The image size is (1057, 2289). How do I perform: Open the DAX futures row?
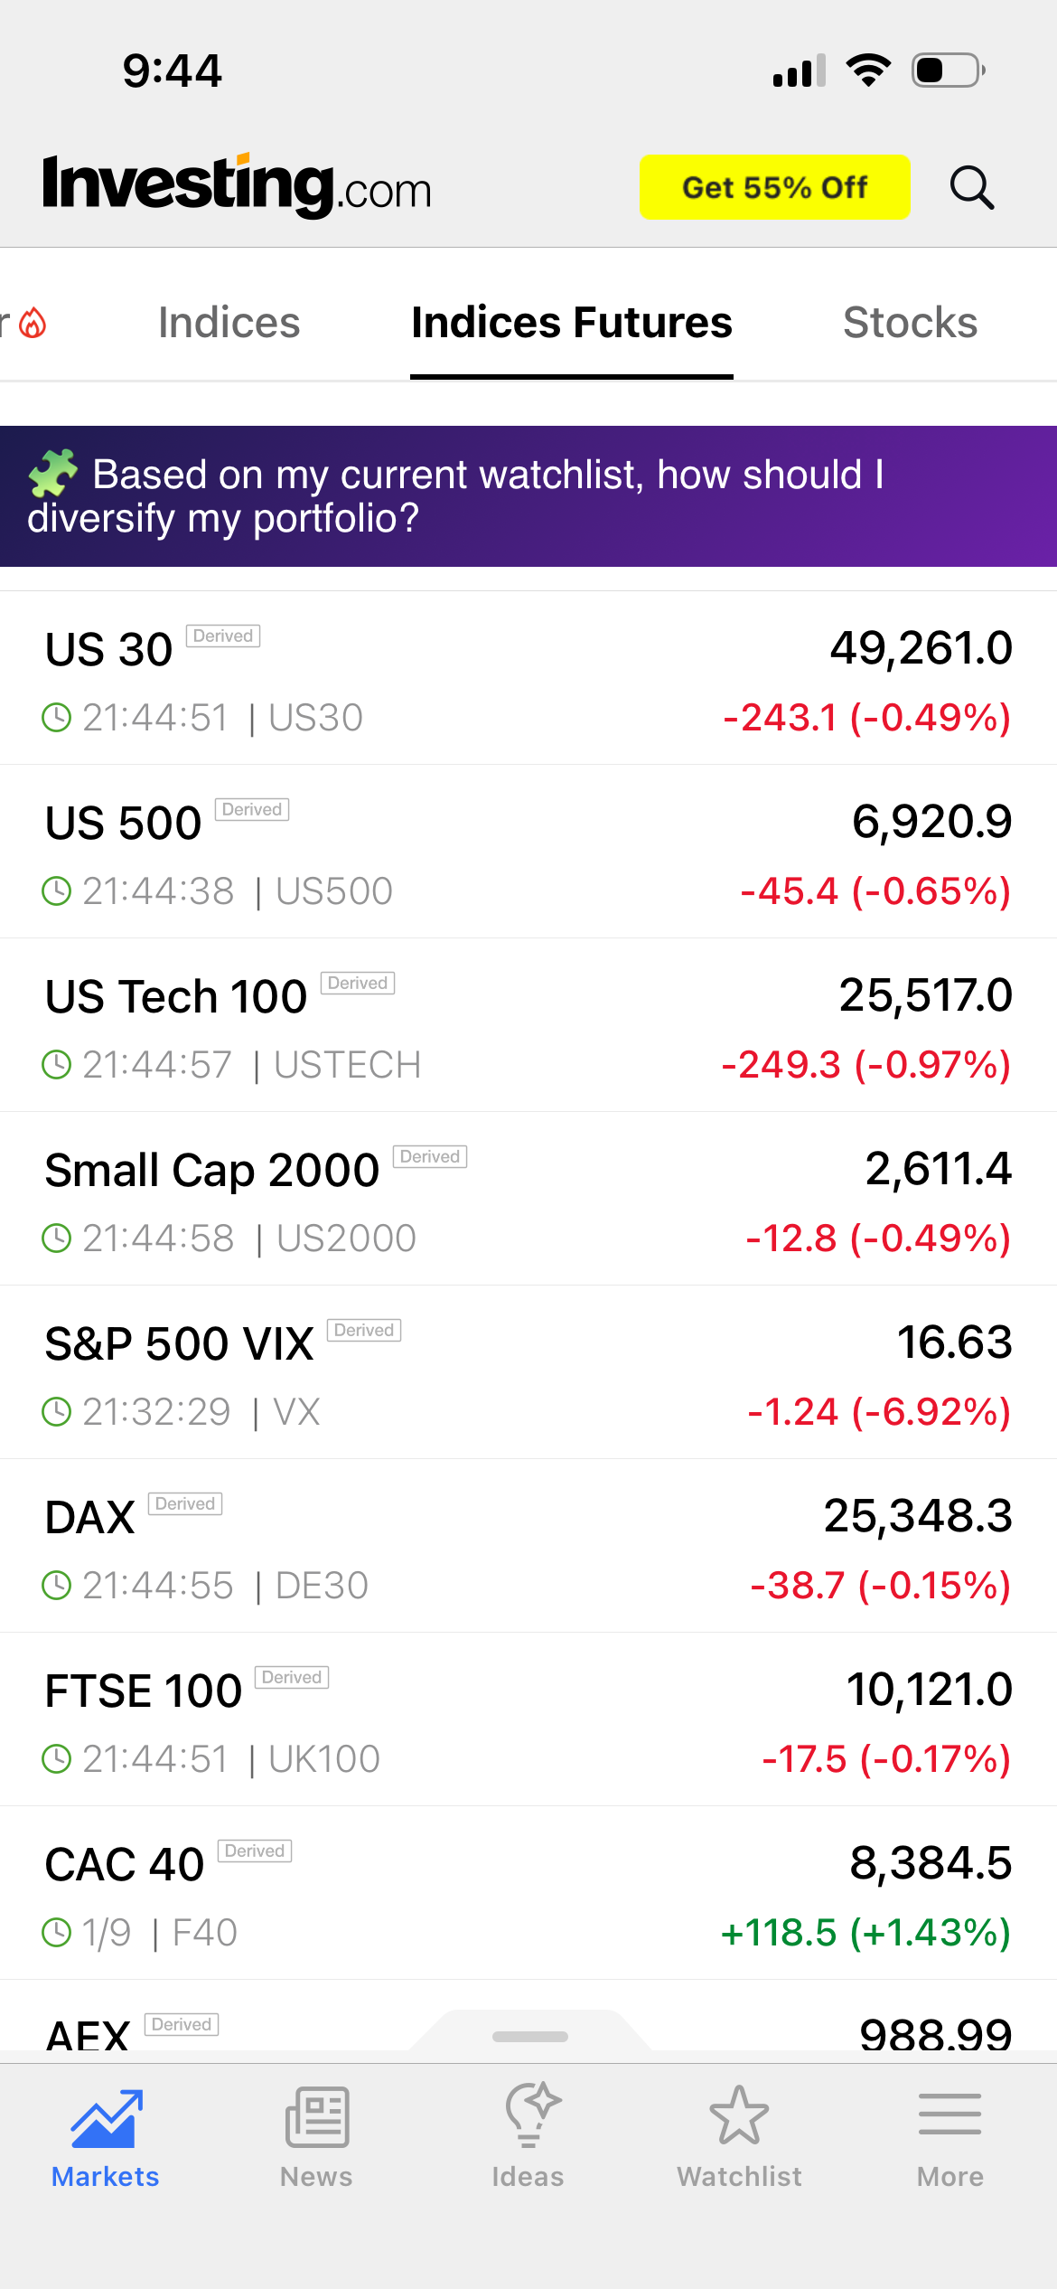pos(528,1547)
